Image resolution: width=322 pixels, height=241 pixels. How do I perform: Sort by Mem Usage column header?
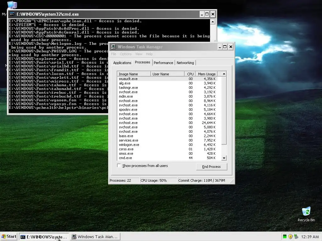[x=206, y=74]
